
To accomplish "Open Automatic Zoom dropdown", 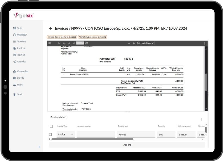I will [x=145, y=43].
